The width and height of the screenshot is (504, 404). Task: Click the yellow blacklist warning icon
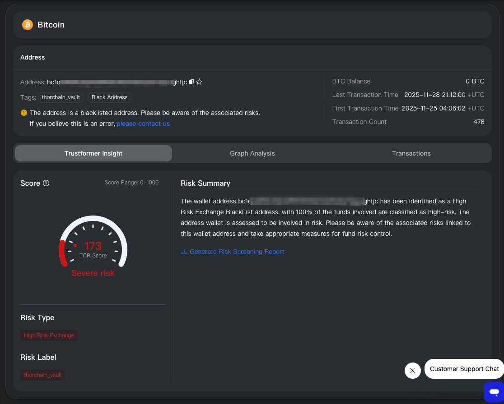23,113
